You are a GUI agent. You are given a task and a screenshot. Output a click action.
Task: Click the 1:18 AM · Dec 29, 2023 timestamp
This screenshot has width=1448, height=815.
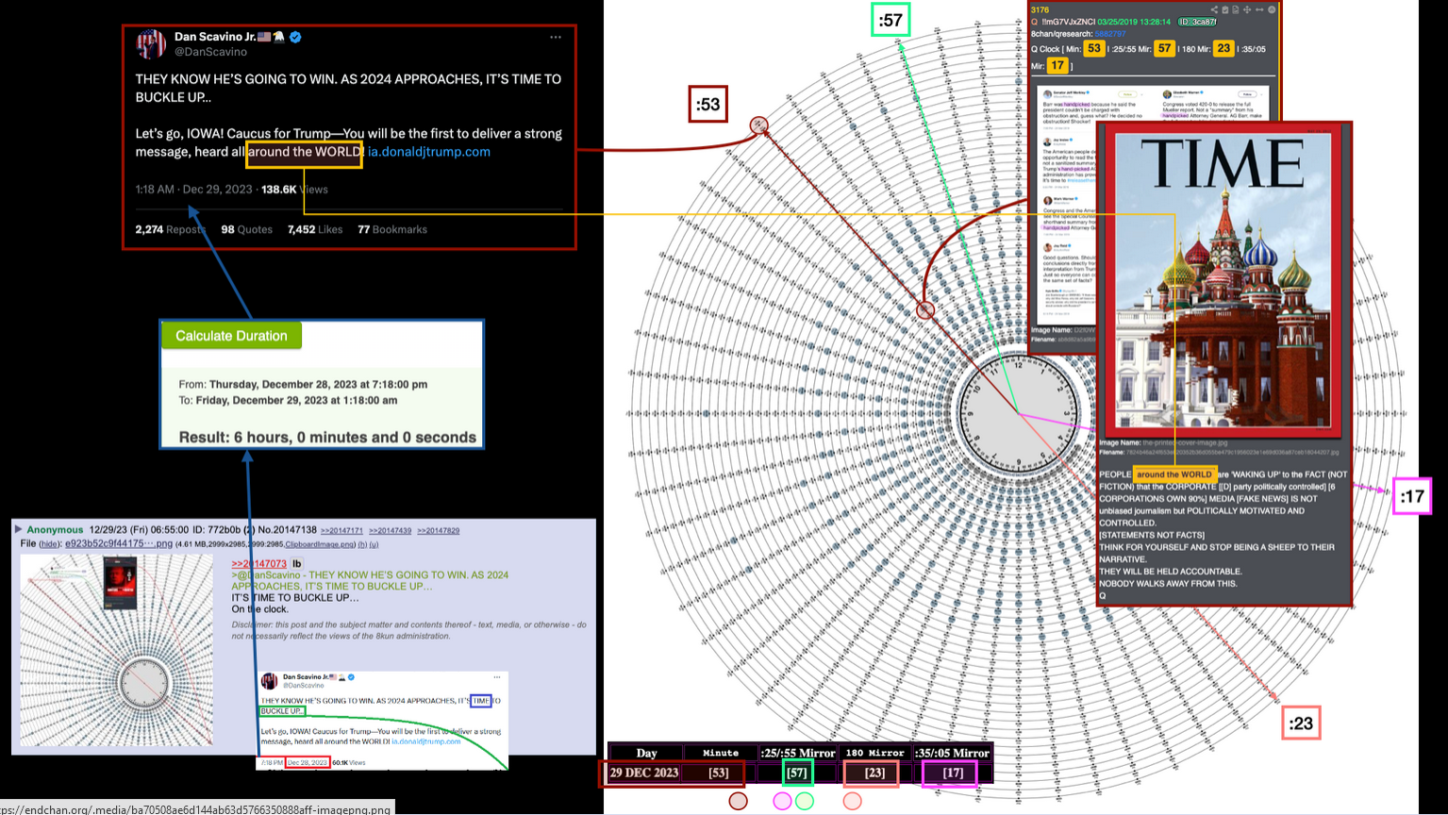[x=193, y=190]
